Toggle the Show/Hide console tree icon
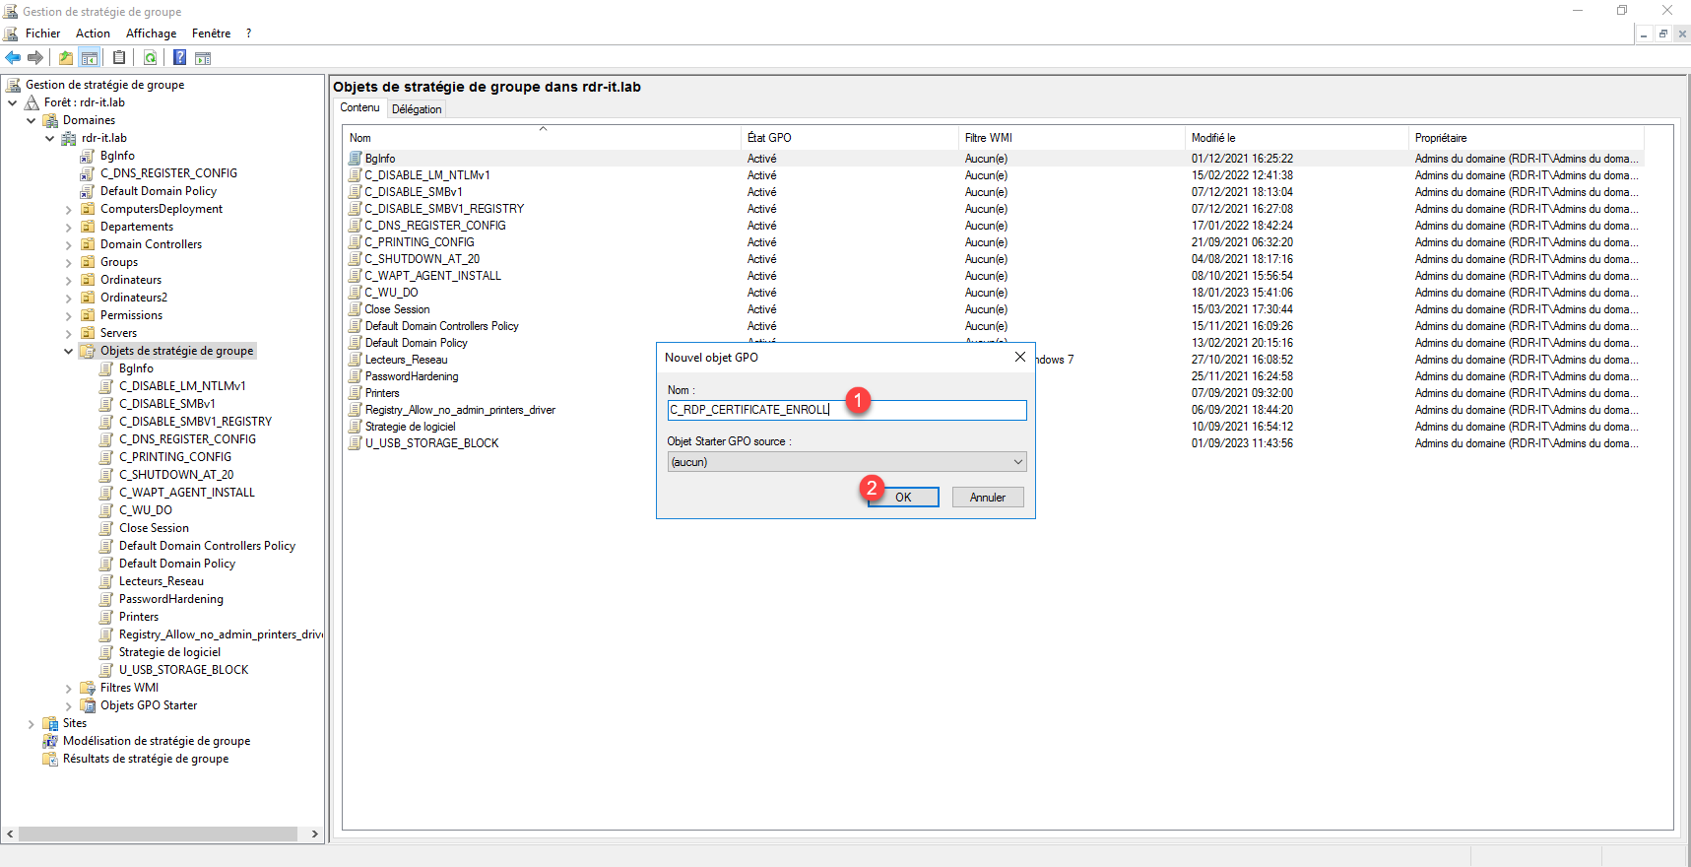 (x=89, y=58)
